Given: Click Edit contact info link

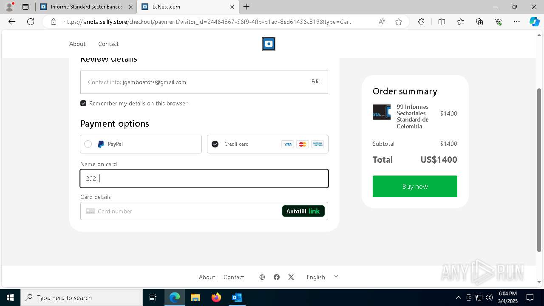Looking at the screenshot, I should point(316,82).
